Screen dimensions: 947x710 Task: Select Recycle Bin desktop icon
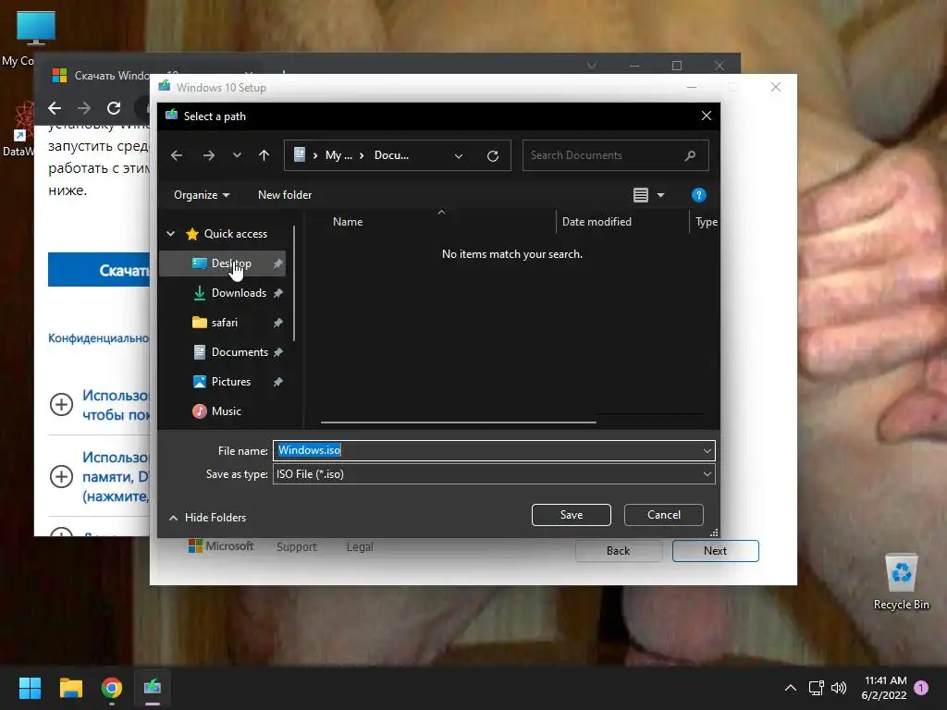[901, 581]
